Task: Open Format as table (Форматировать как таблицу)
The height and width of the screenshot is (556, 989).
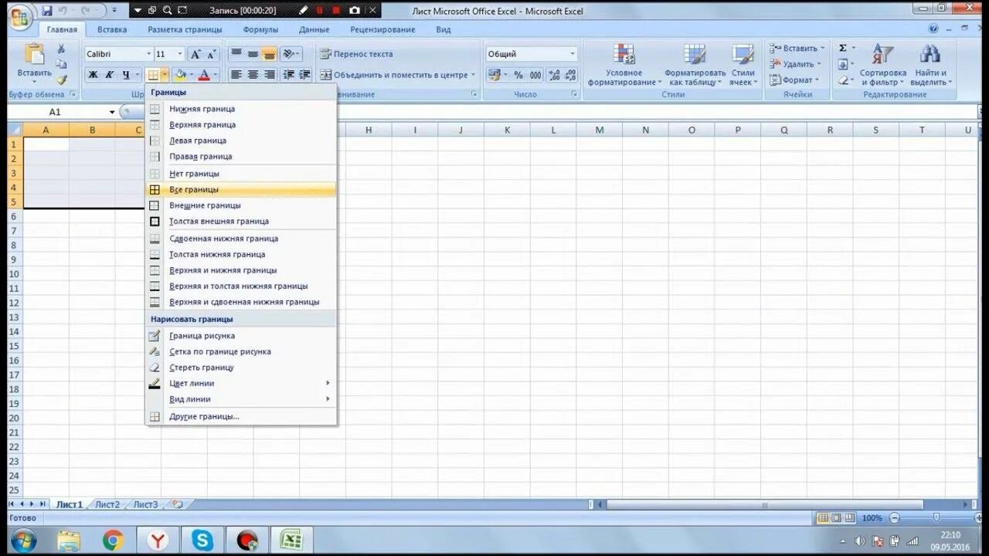Action: [695, 64]
